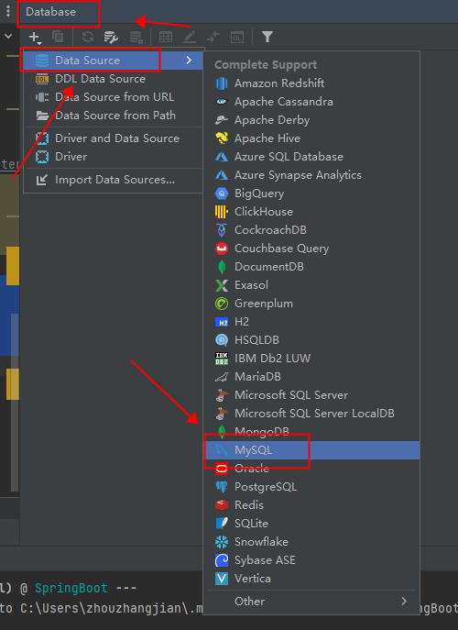Choose IBM Db2 LUW entry
This screenshot has height=630, width=458.
(312, 359)
